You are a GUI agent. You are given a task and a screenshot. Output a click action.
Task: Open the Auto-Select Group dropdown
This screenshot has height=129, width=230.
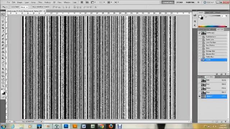(x=24, y=7)
